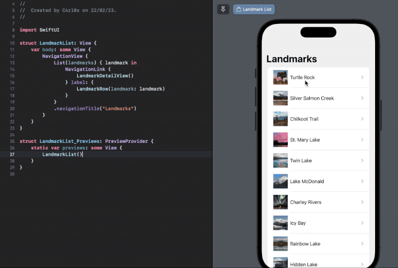
Task: Click the chevron on Chilkoot Trail row
Action: click(362, 119)
